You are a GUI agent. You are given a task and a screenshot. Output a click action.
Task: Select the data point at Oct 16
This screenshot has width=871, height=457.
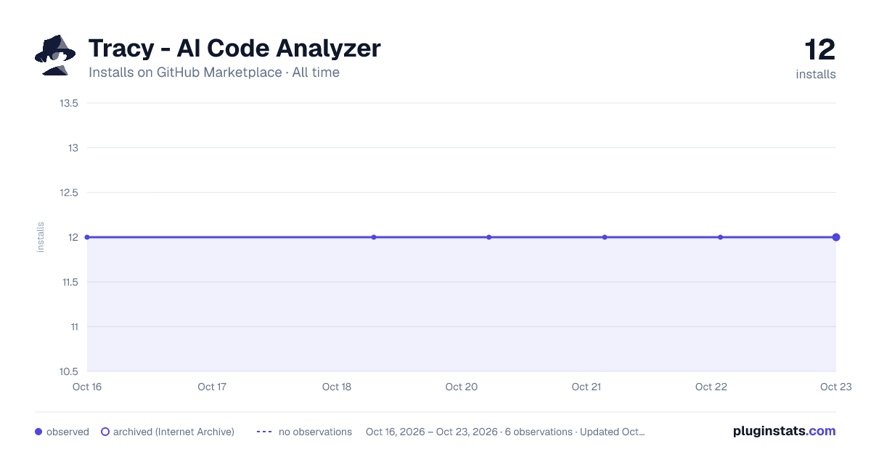click(87, 237)
